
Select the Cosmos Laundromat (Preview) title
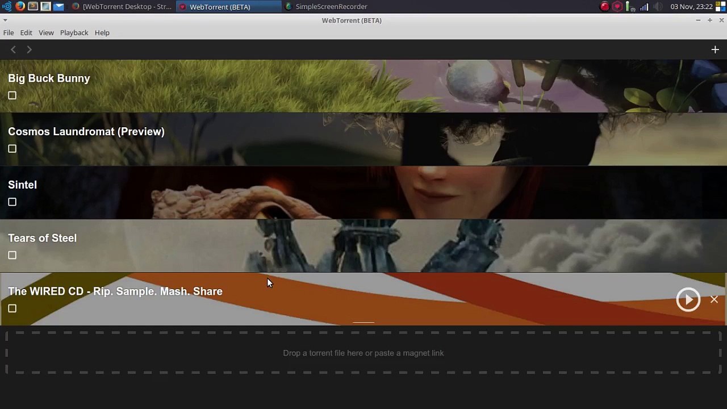(x=86, y=131)
